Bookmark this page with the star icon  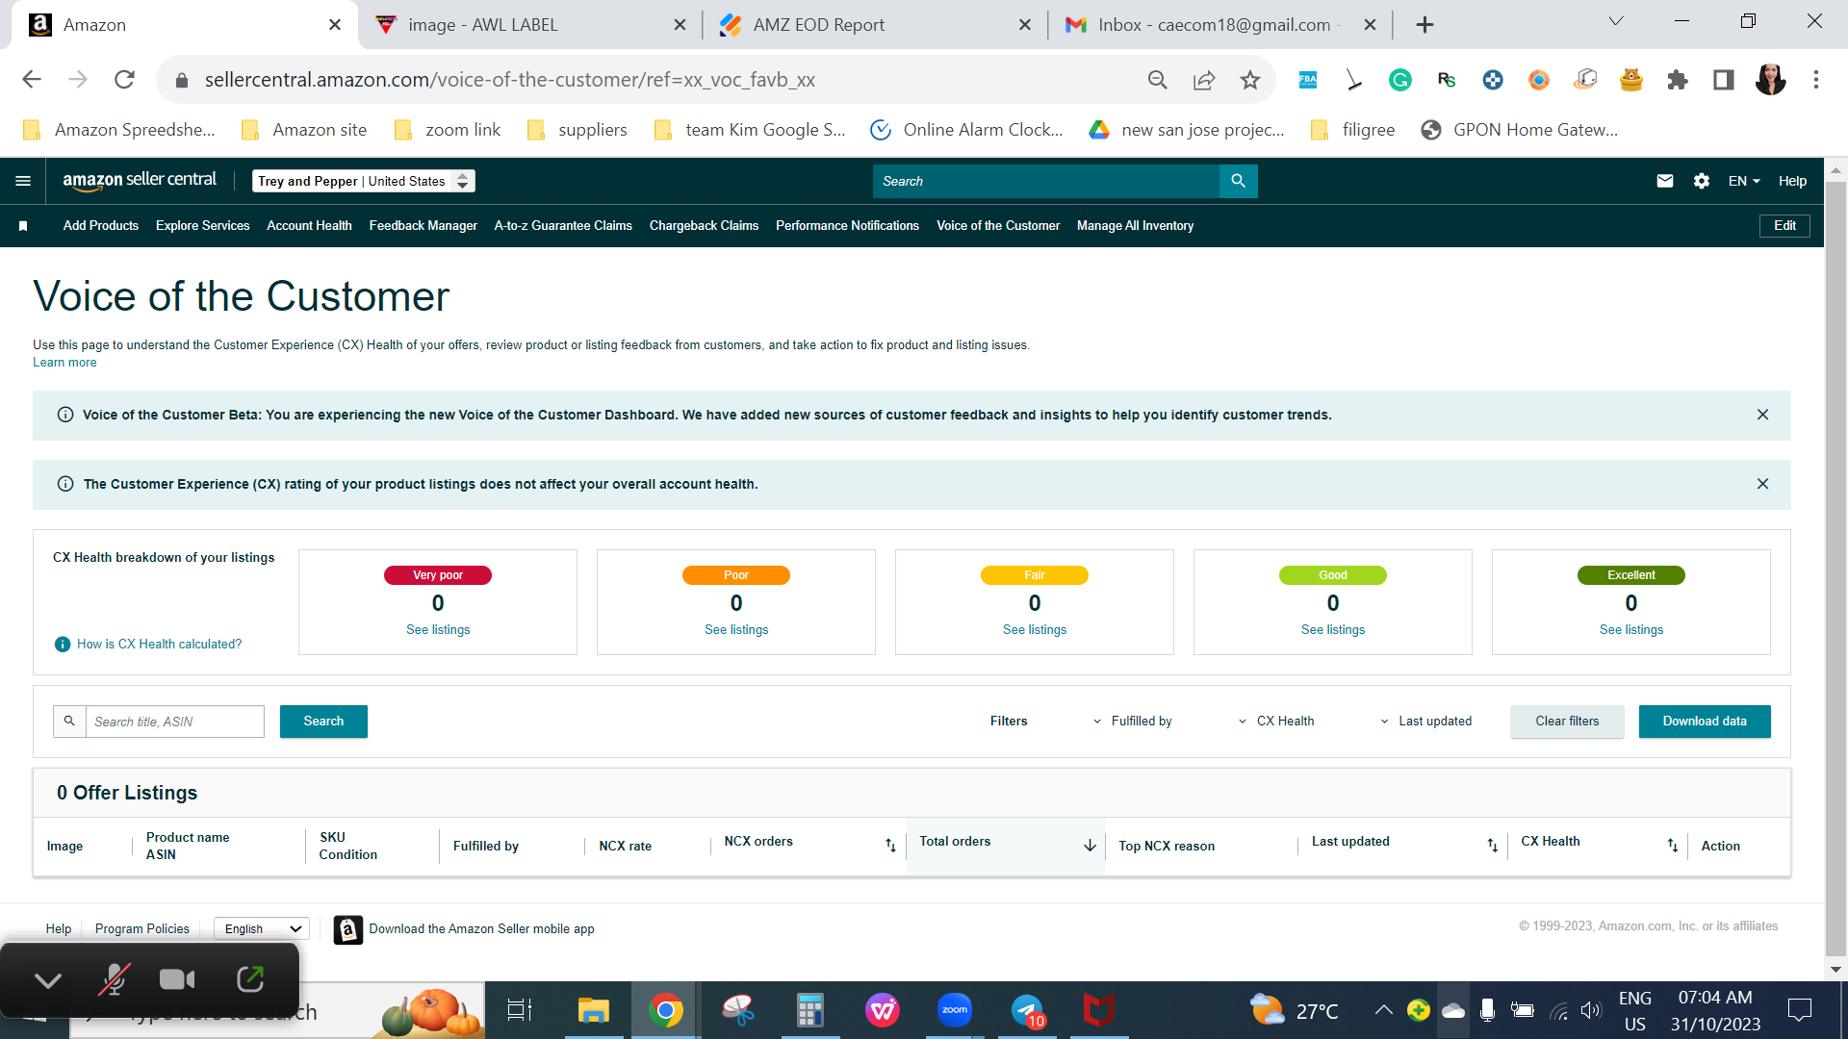(x=1250, y=80)
